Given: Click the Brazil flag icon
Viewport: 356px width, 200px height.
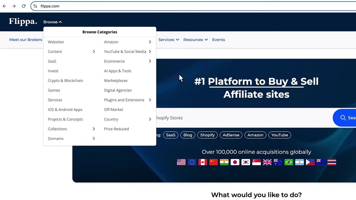Looking at the screenshot, I should pyautogui.click(x=289, y=162).
